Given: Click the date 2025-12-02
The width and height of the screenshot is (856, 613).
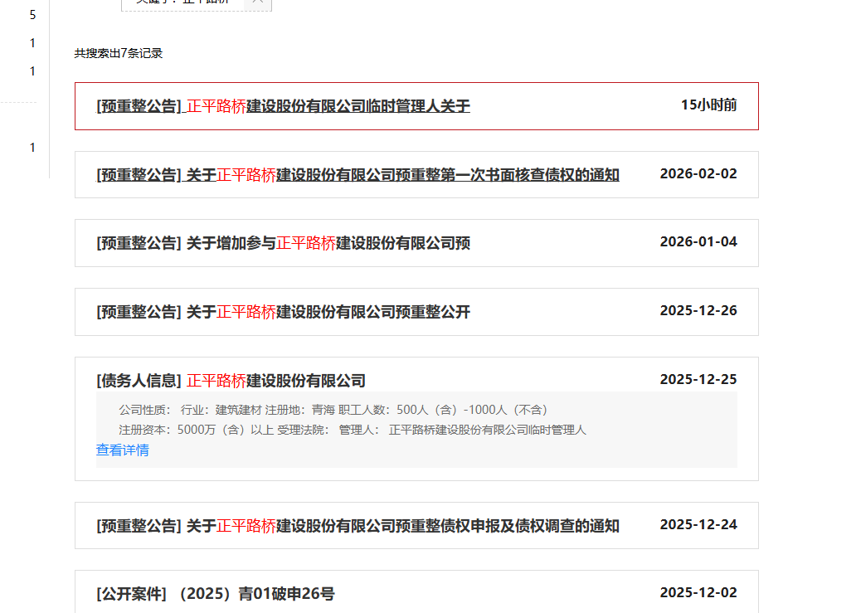Looking at the screenshot, I should click(698, 593).
